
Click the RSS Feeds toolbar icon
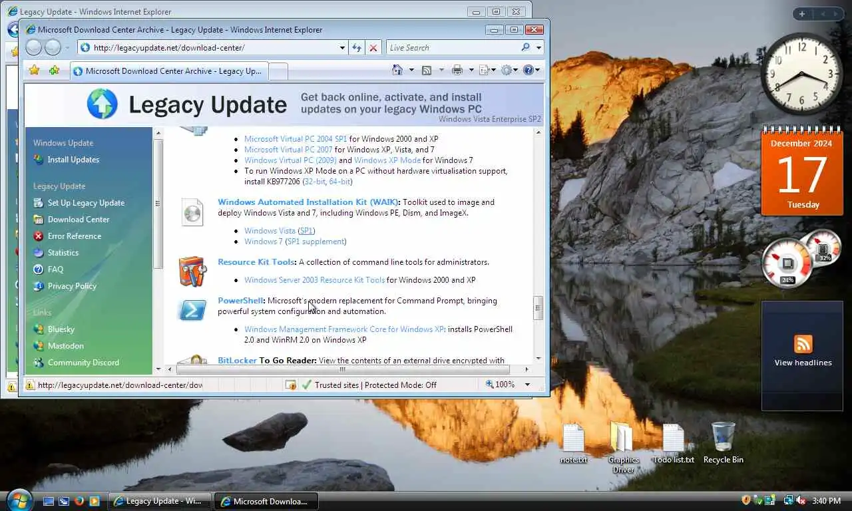tap(427, 70)
